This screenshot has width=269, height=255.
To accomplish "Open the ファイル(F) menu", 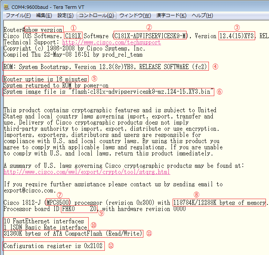I will 18,15.
